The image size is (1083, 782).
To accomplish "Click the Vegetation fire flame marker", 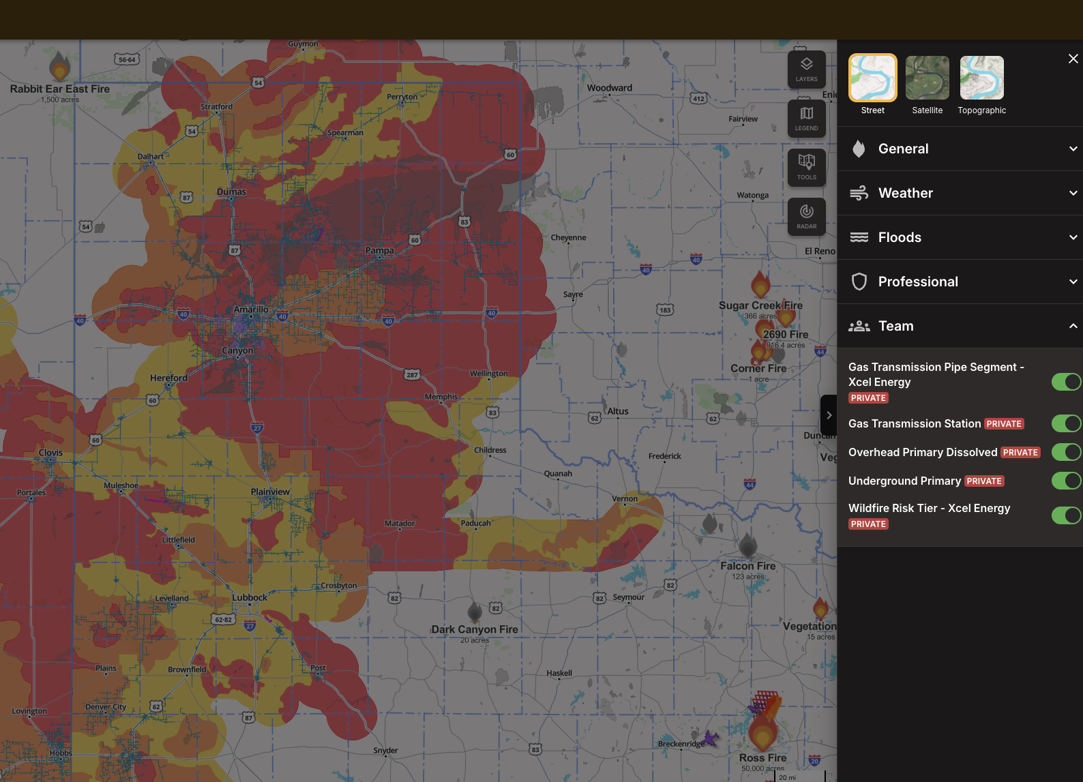I will (820, 608).
